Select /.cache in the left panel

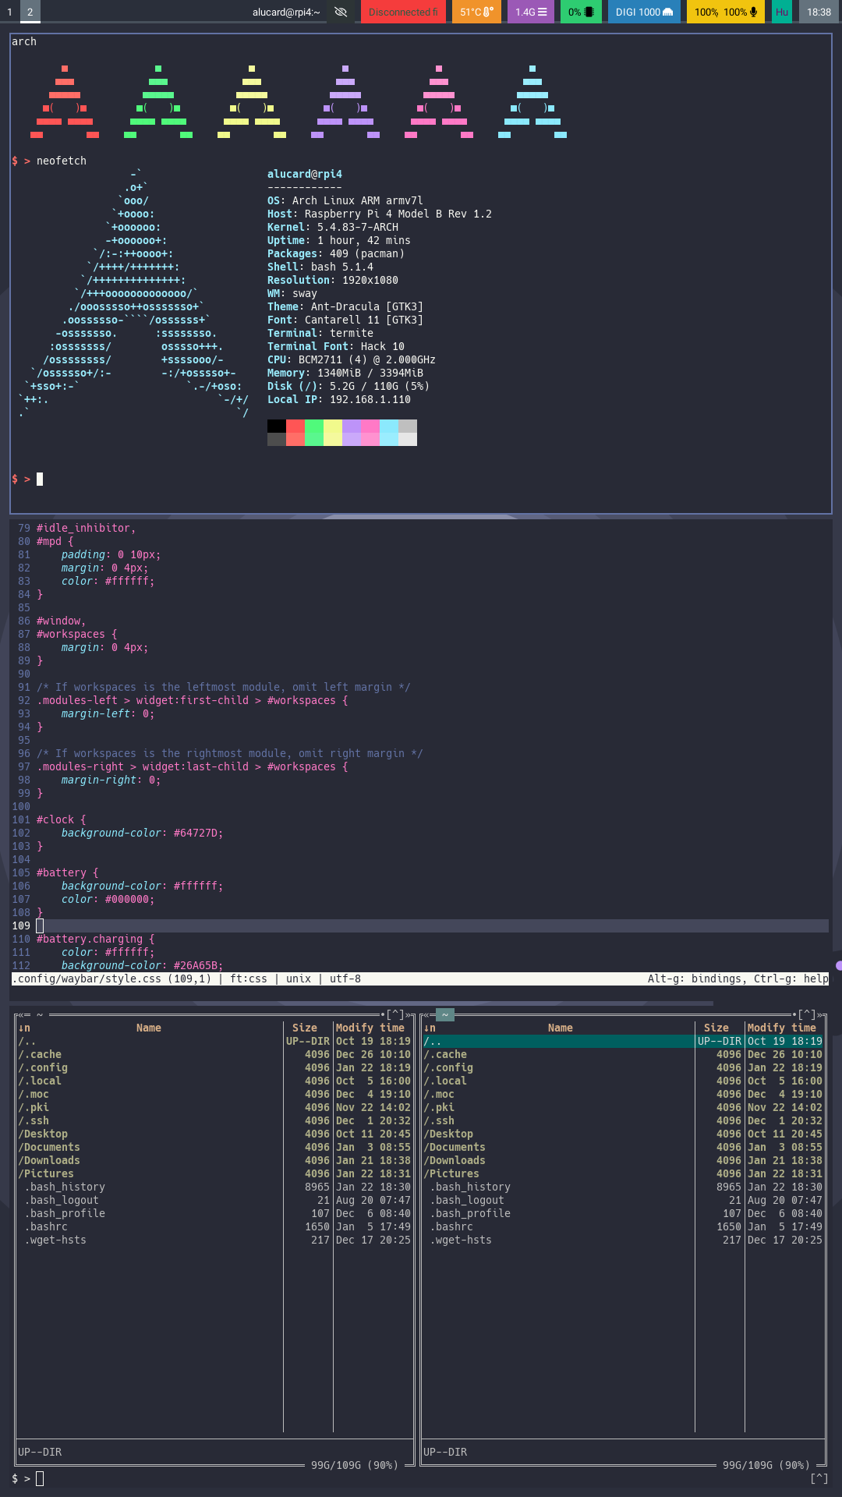(214, 1054)
